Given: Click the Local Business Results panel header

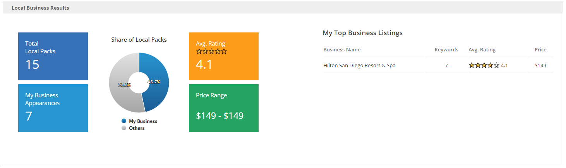Looking at the screenshot, I should (x=40, y=8).
